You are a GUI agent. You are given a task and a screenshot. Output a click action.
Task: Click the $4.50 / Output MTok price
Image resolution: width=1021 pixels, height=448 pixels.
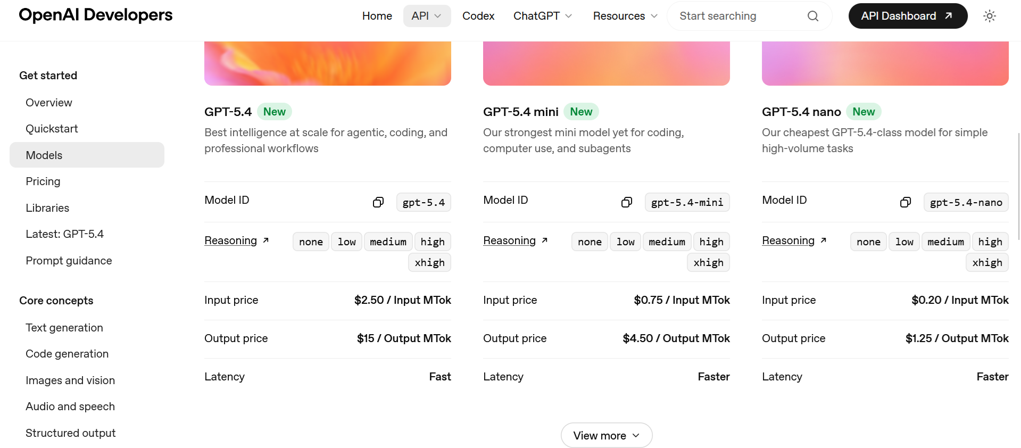click(x=676, y=338)
